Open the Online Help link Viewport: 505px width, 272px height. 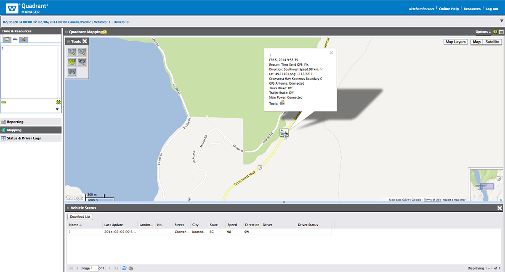point(449,9)
